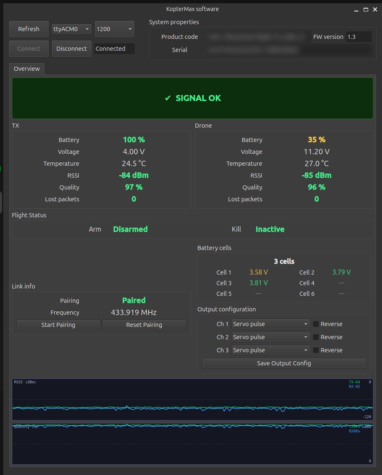Screen dimensions: 382x475
Task: Click the Paired pairing status
Action: [x=134, y=301]
